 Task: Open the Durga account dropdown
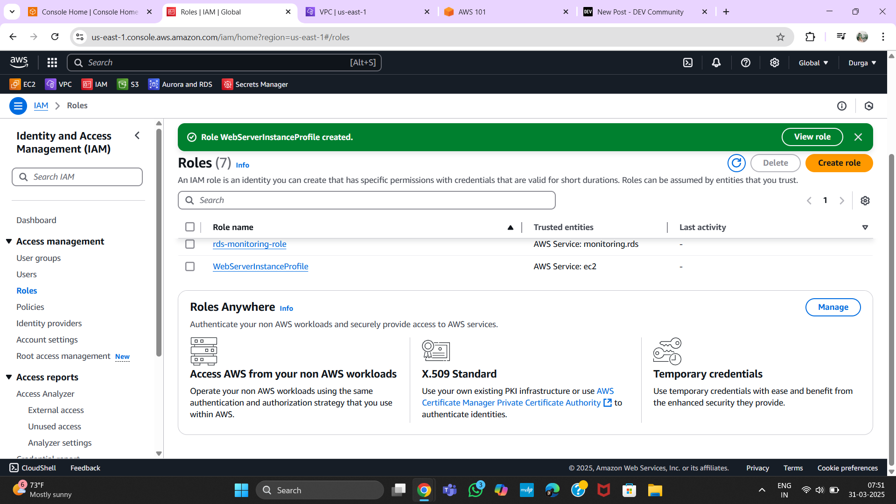point(862,63)
